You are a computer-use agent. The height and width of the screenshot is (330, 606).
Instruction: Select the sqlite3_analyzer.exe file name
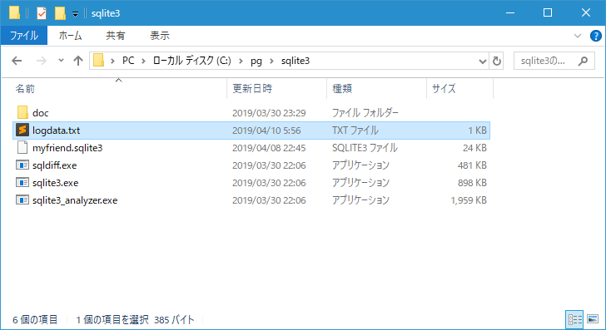click(x=75, y=200)
